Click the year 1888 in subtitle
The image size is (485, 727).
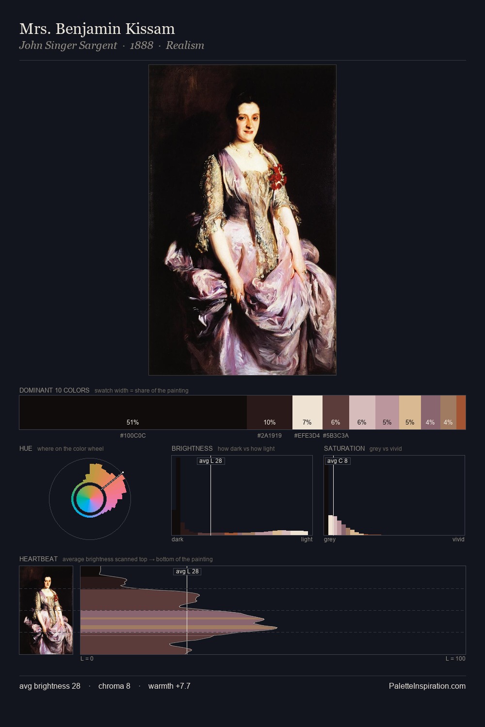(x=141, y=46)
